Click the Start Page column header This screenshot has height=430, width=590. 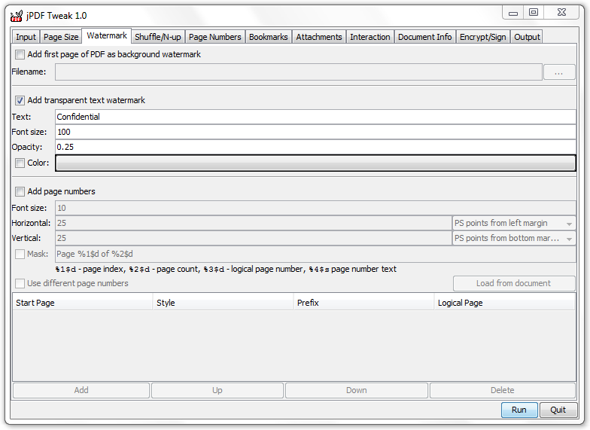tap(83, 303)
